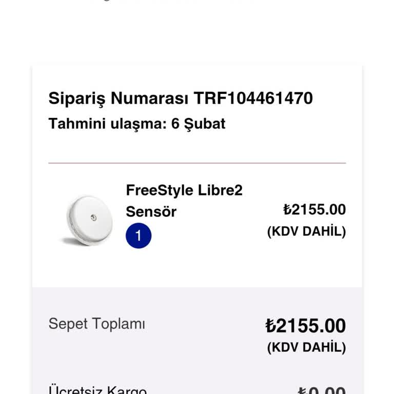
Task: Click the FreeStyle Libre2 sensor product image
Action: click(x=86, y=220)
